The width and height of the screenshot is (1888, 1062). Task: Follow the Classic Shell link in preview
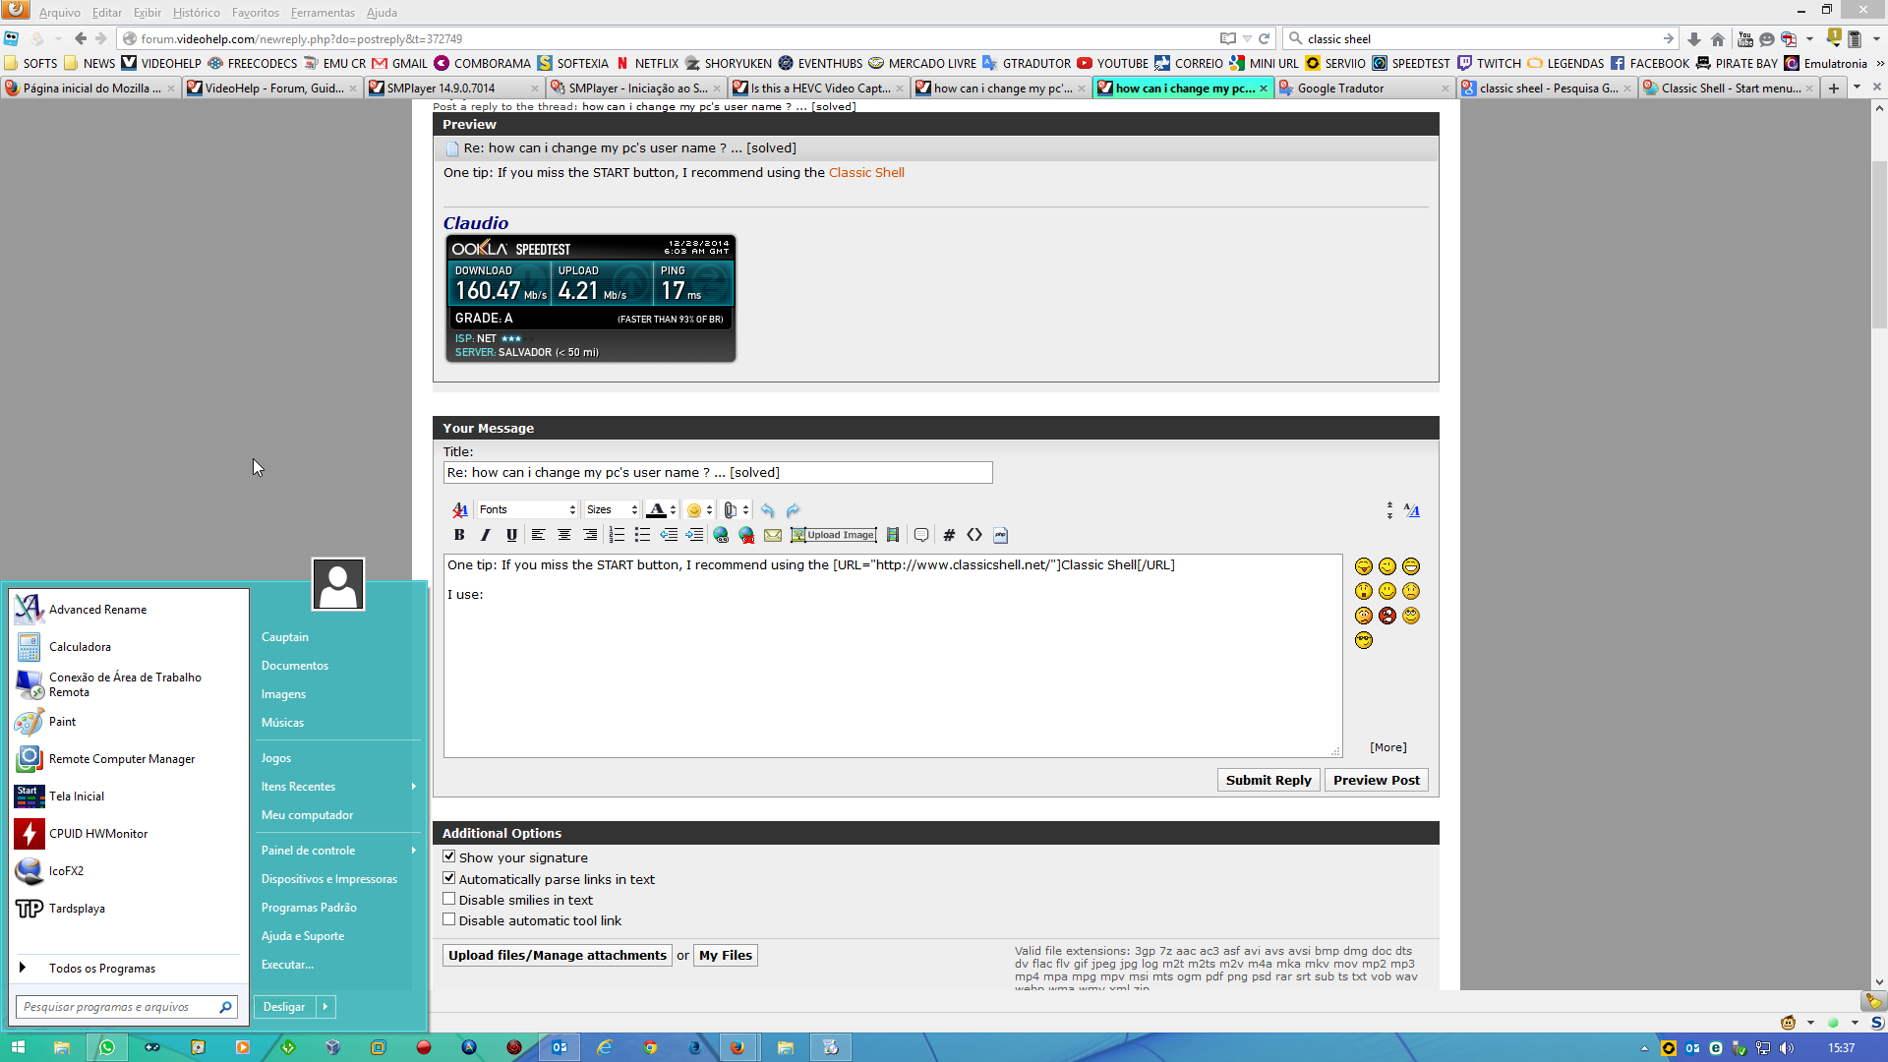(x=866, y=172)
